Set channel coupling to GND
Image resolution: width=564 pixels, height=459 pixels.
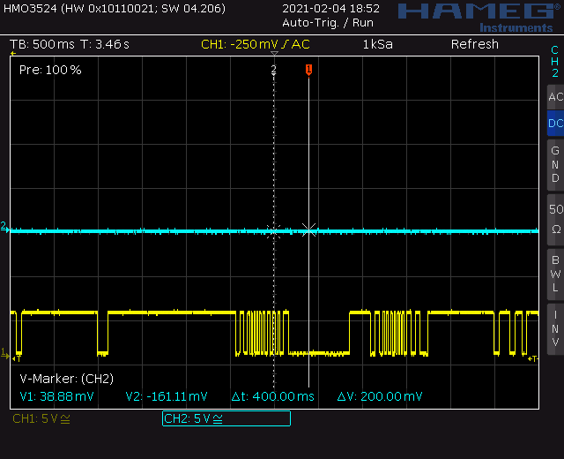click(555, 165)
